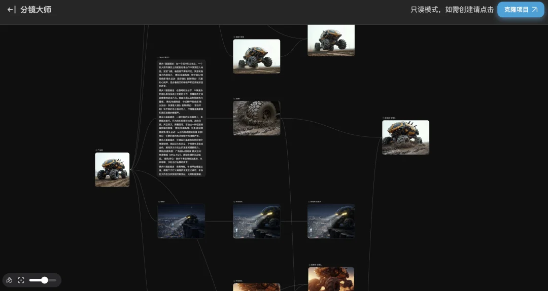Image resolution: width=548 pixels, height=291 pixels.
Task: Select the far-right vehicle in mud image
Action: tap(405, 137)
